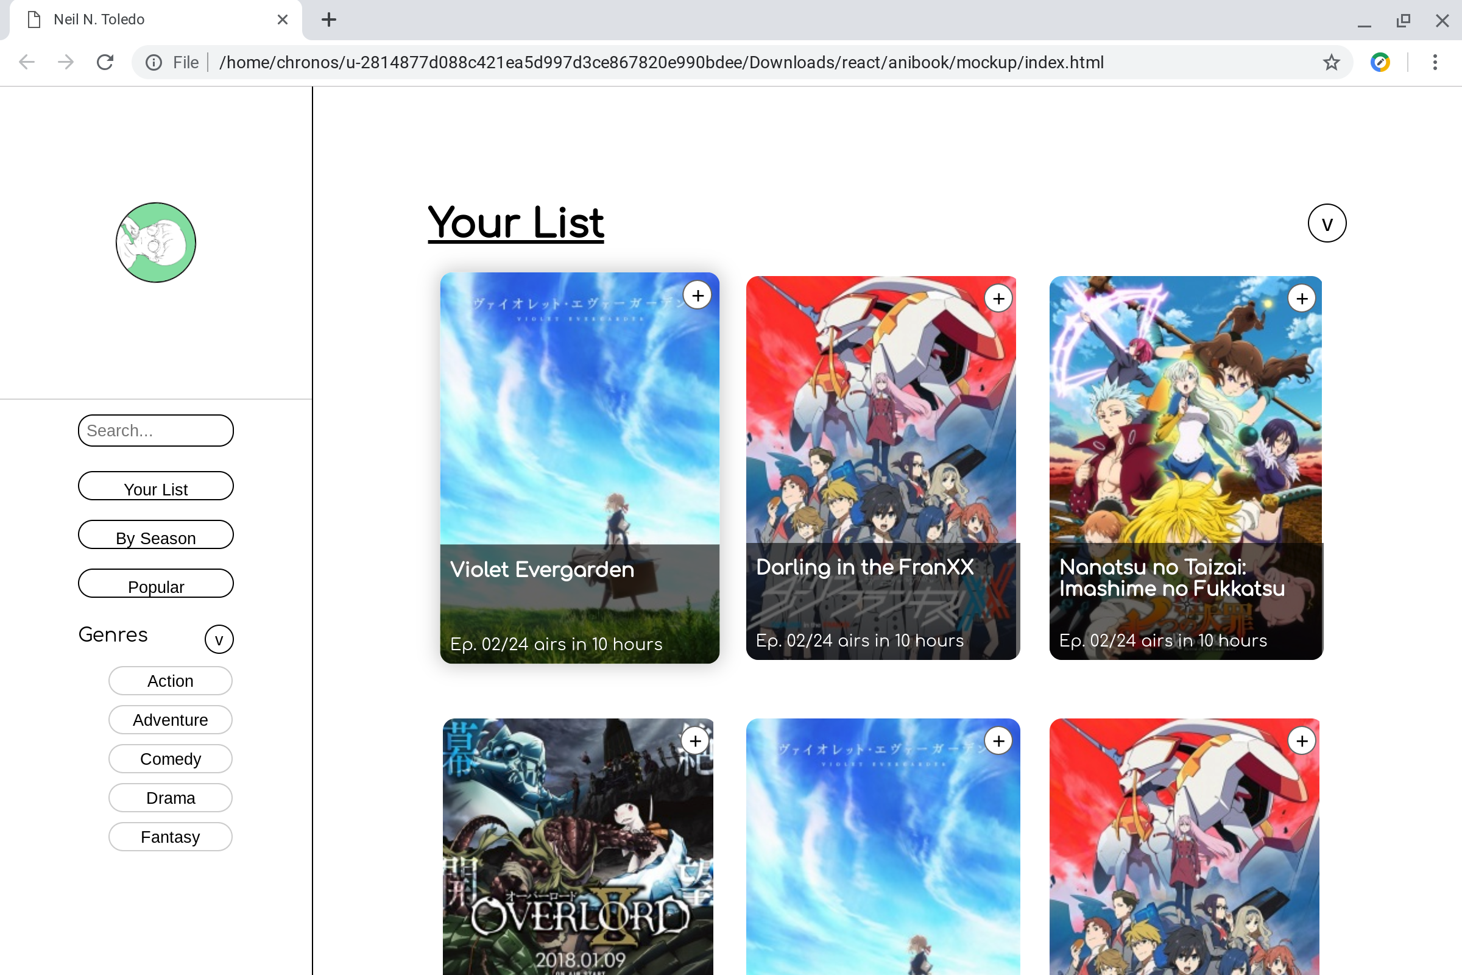
Task: View site information icon beside File
Action: point(154,62)
